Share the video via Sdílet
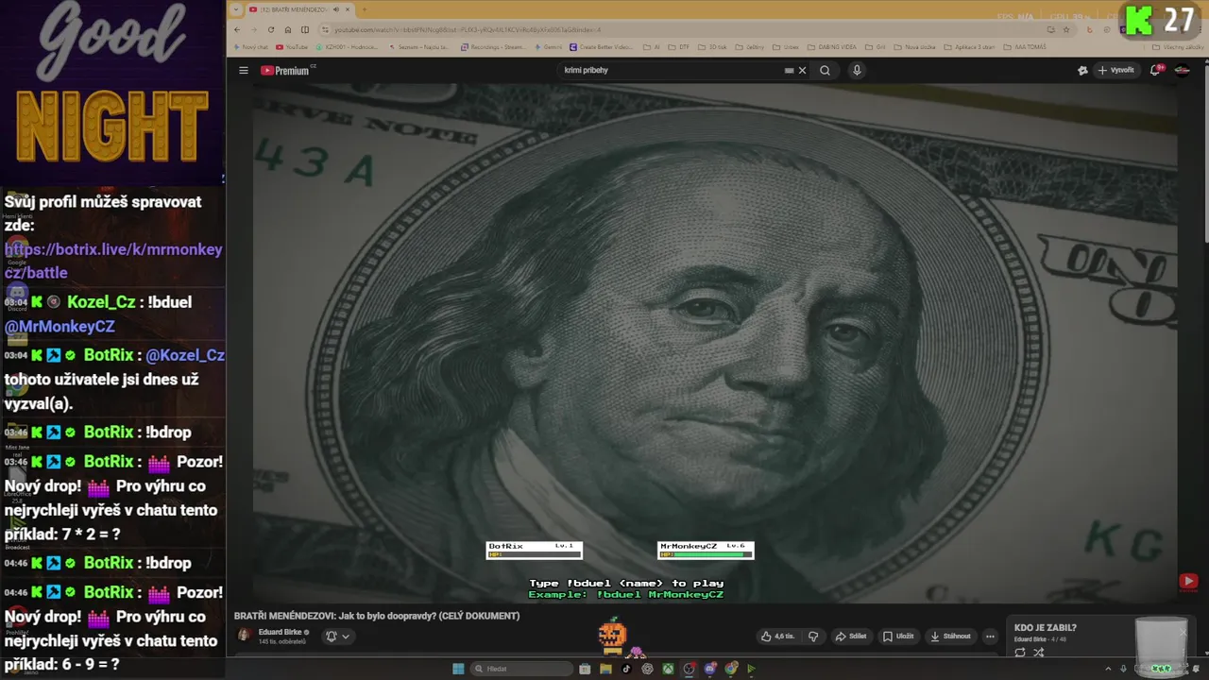The image size is (1209, 680). coord(851,636)
